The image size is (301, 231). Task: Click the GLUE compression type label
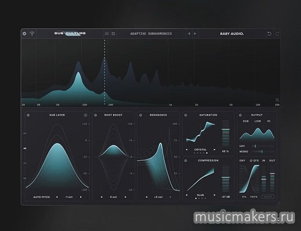[x=200, y=195]
